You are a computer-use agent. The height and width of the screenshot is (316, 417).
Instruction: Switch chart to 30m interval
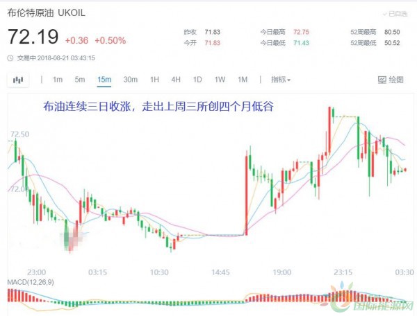[x=130, y=80]
